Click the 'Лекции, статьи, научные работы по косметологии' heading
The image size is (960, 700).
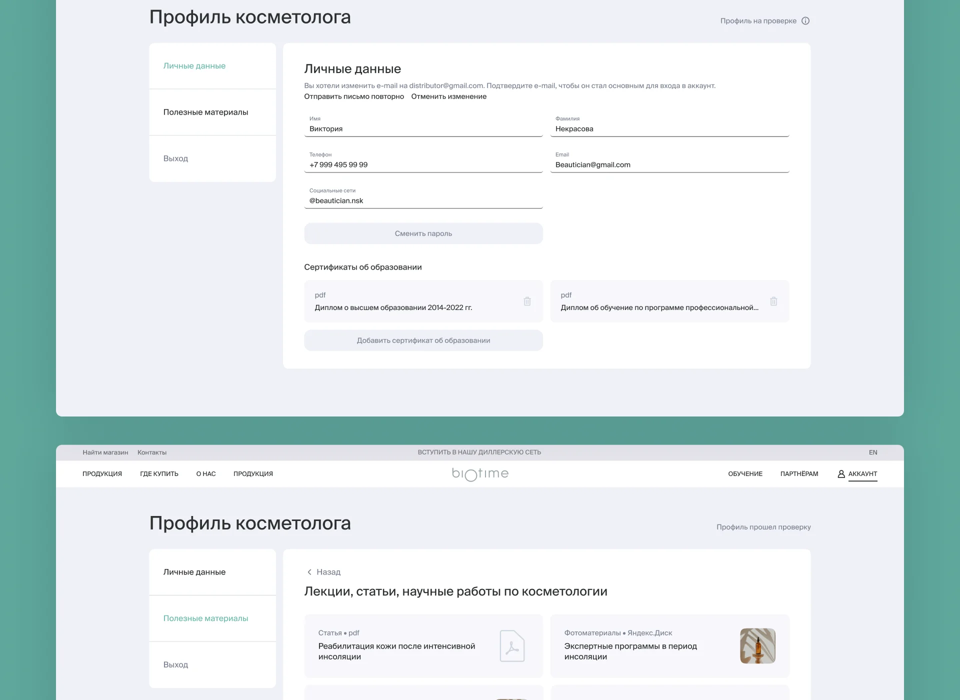(x=456, y=591)
